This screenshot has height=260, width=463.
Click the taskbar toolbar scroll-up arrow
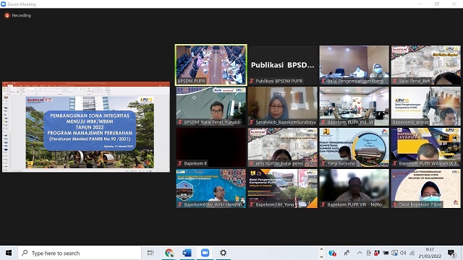point(321,249)
